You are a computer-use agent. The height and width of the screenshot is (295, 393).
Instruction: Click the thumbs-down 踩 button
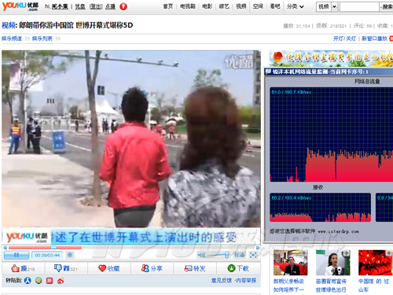click(66, 268)
